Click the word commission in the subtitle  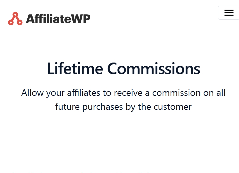tap(176, 93)
